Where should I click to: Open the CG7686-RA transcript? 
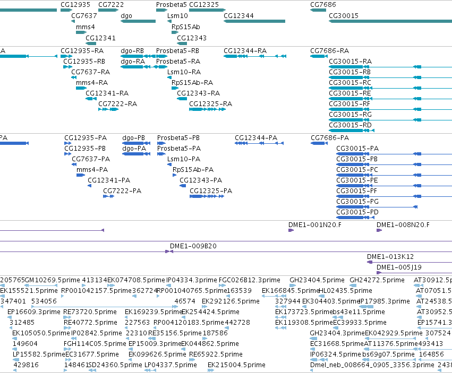319,56
